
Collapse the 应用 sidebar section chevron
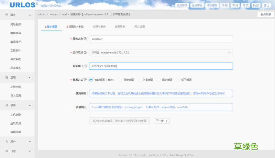pyautogui.click(x=30, y=78)
